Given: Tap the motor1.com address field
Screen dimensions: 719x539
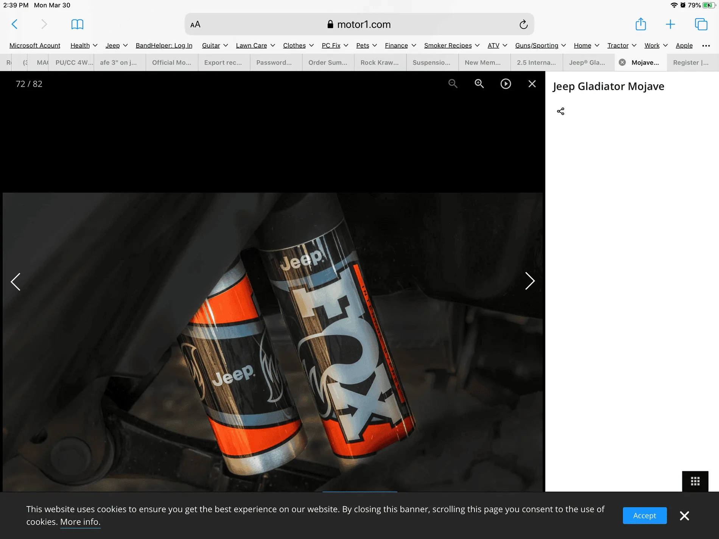Looking at the screenshot, I should (x=359, y=25).
